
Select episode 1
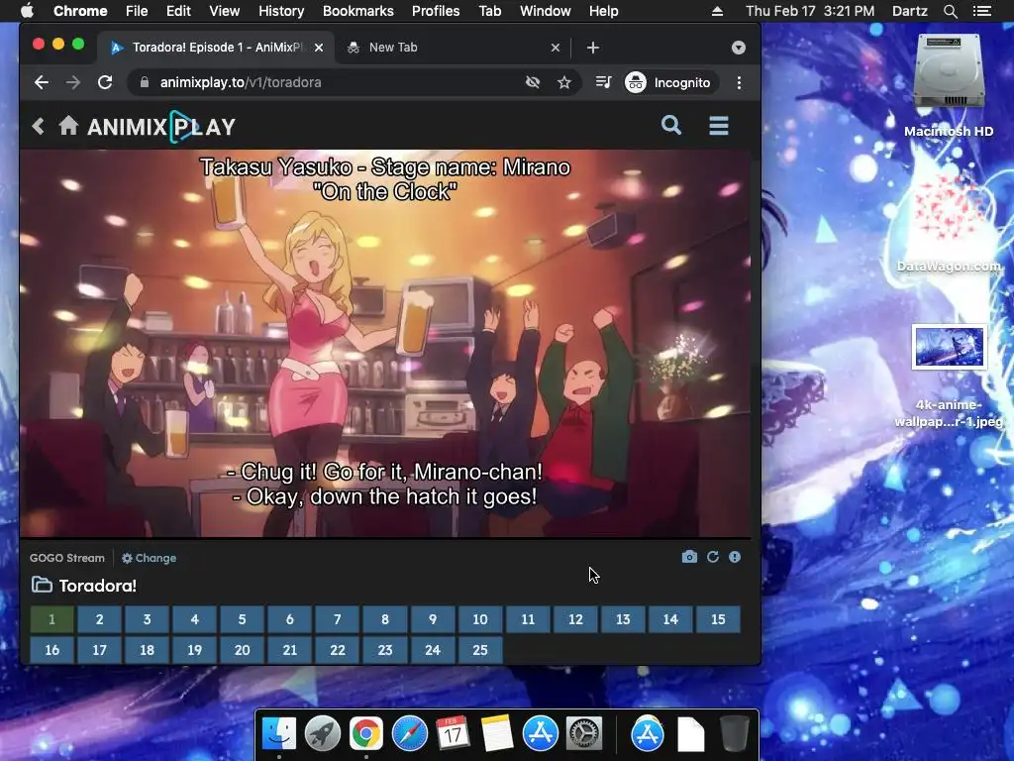pos(51,619)
